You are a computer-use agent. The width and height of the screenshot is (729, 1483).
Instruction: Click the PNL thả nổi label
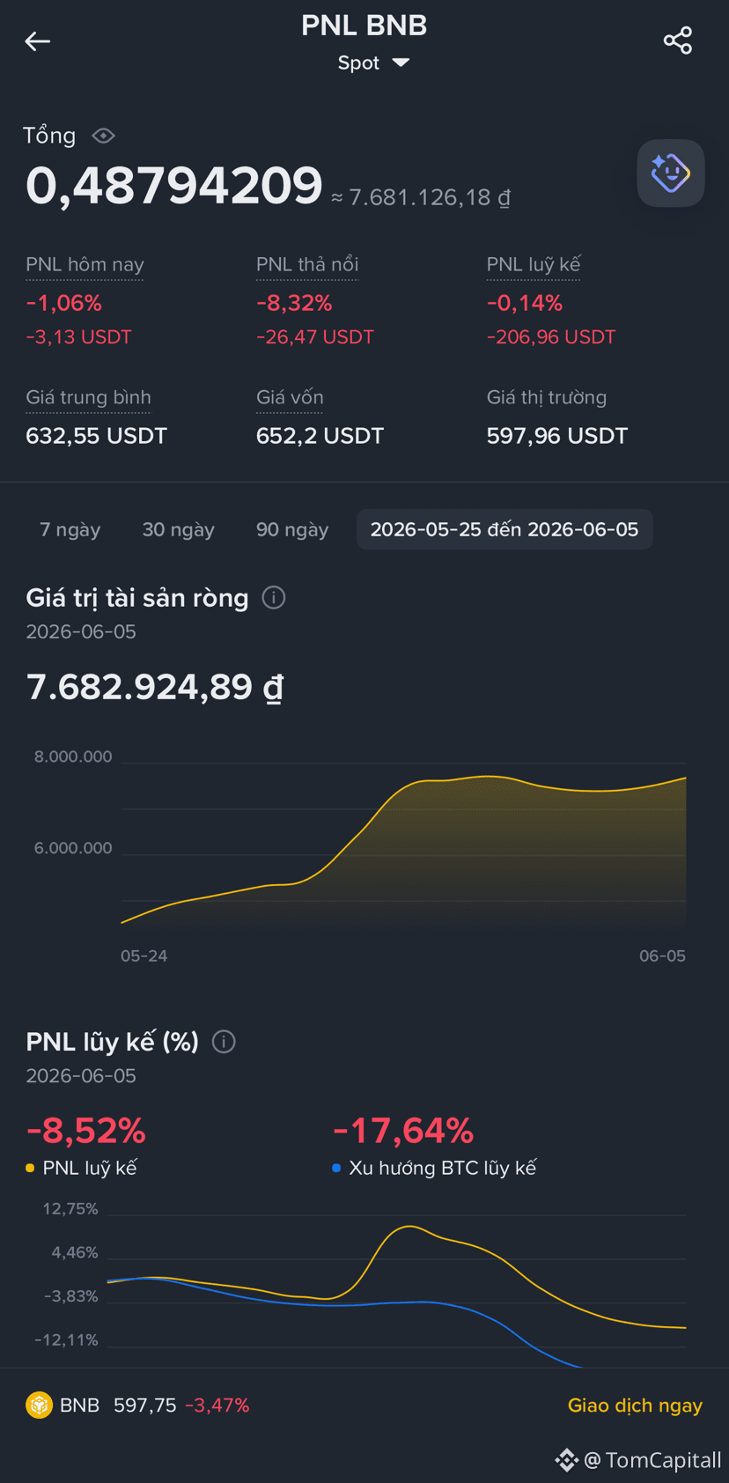307,265
